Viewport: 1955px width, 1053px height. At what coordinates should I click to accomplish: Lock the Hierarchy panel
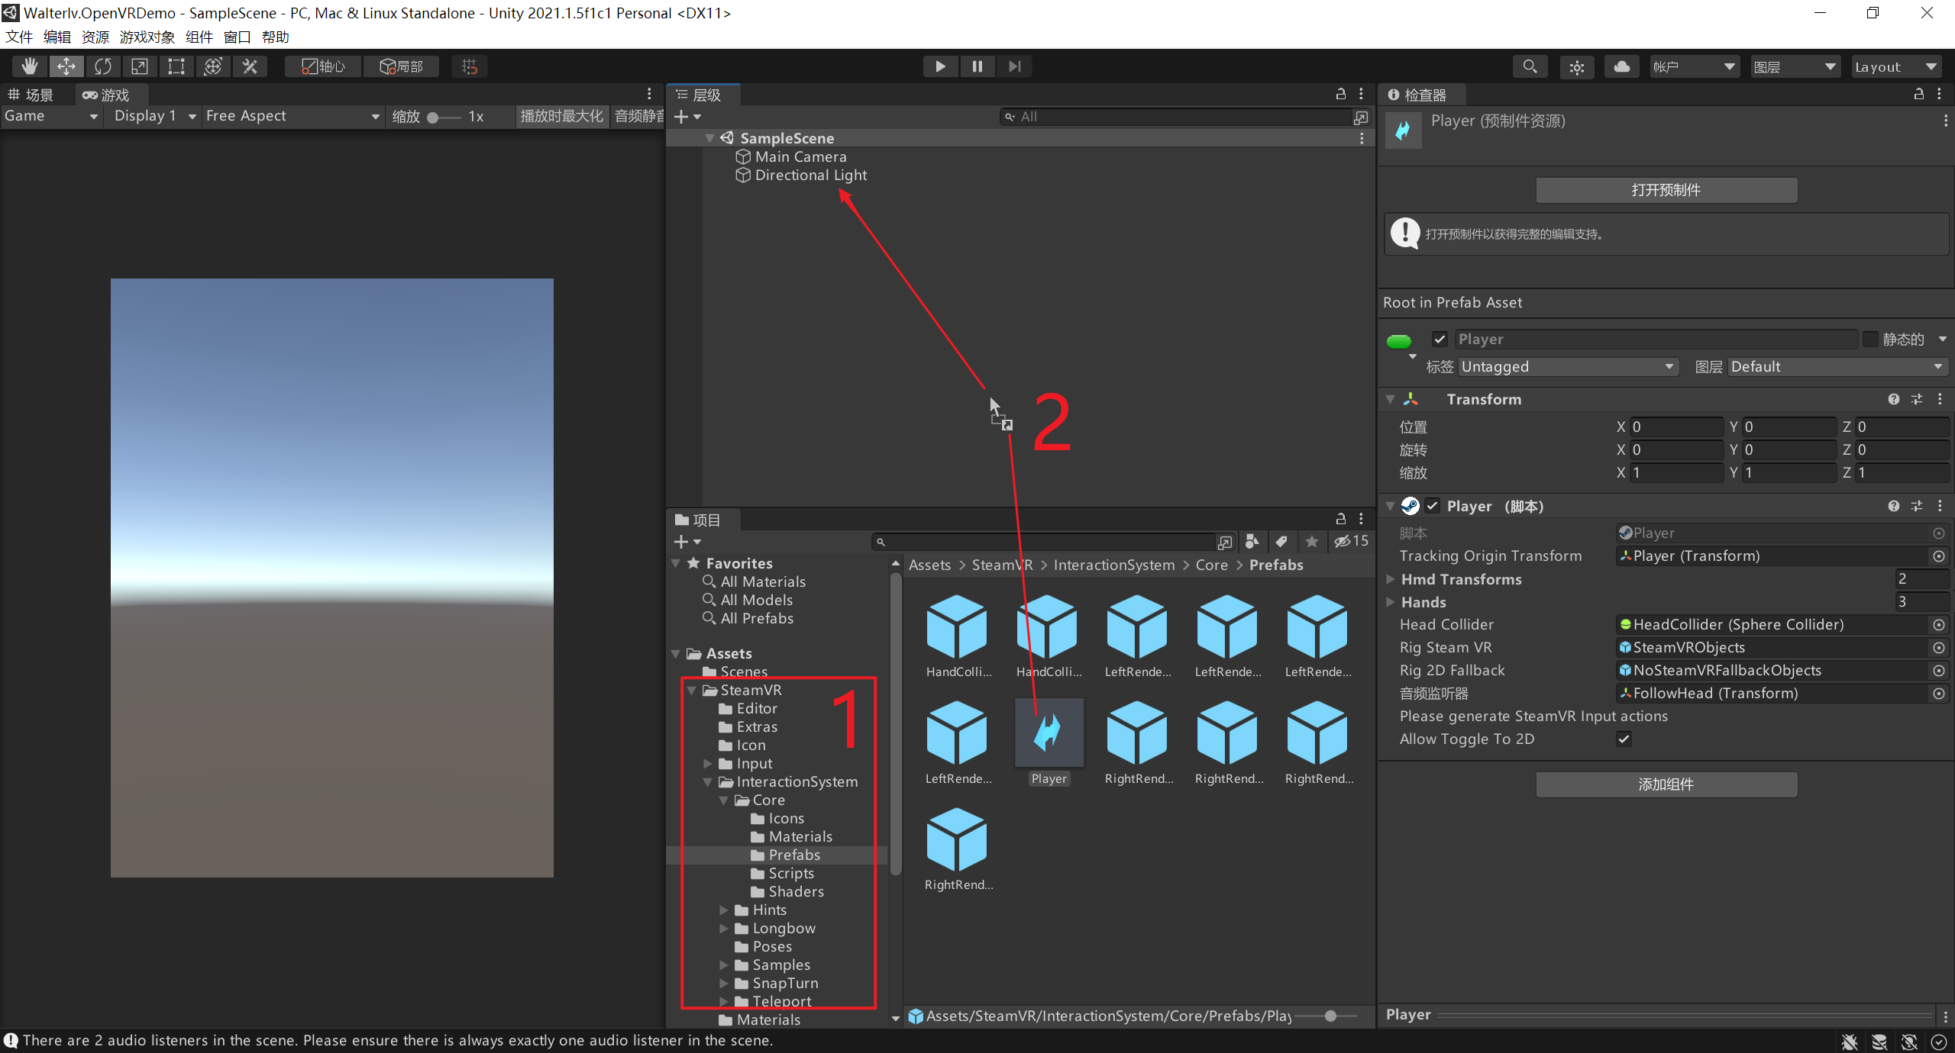pos(1341,94)
